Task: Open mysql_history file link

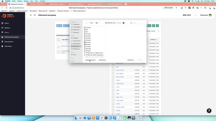Action: [120, 107]
